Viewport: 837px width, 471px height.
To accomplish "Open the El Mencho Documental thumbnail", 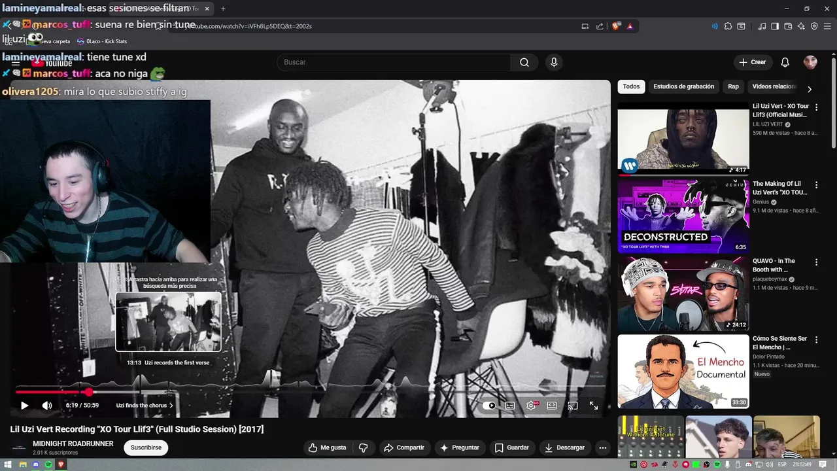I will tap(683, 372).
